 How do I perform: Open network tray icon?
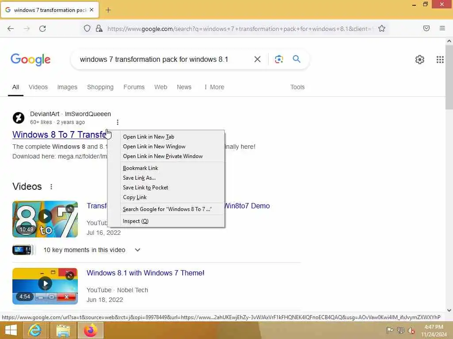point(400,330)
